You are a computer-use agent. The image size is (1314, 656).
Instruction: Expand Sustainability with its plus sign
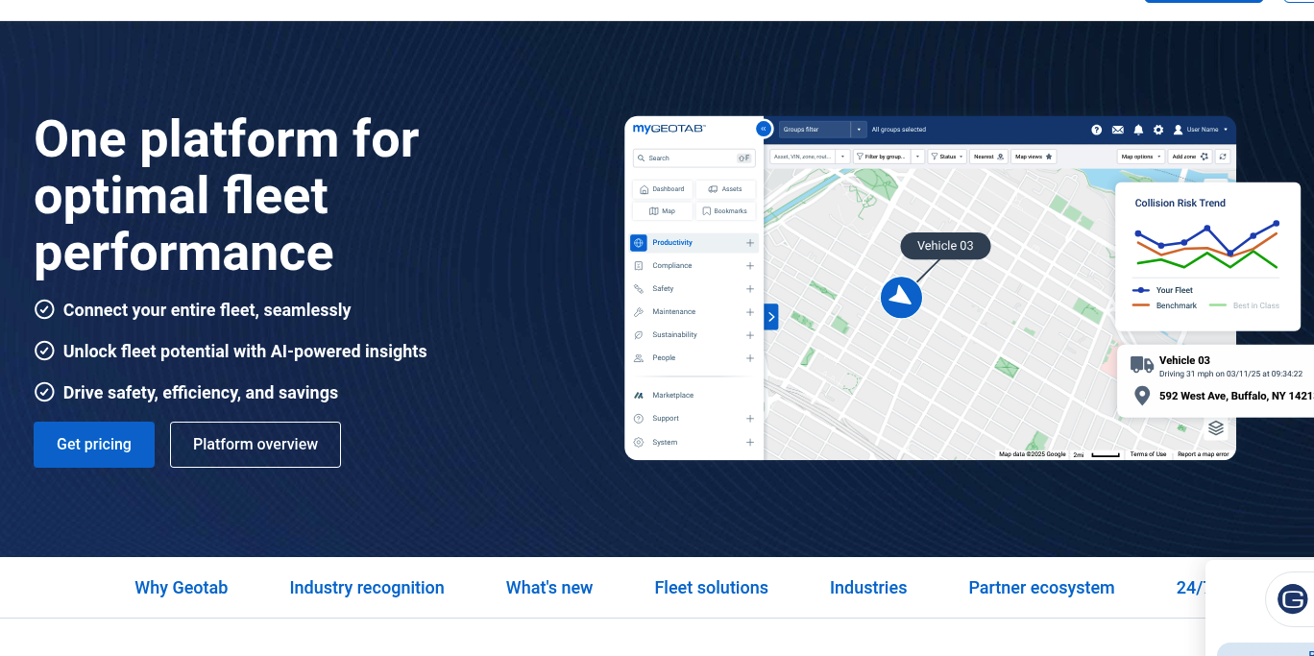[x=750, y=335]
